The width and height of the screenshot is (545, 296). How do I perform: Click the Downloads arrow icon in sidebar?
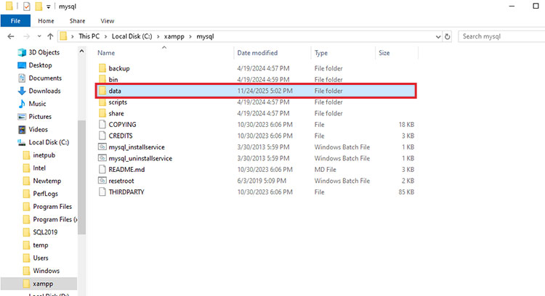point(22,91)
